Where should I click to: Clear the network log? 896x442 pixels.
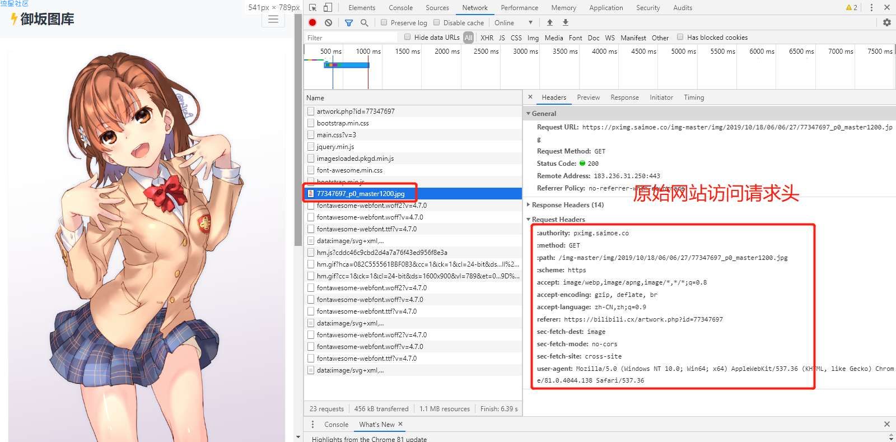tap(328, 22)
